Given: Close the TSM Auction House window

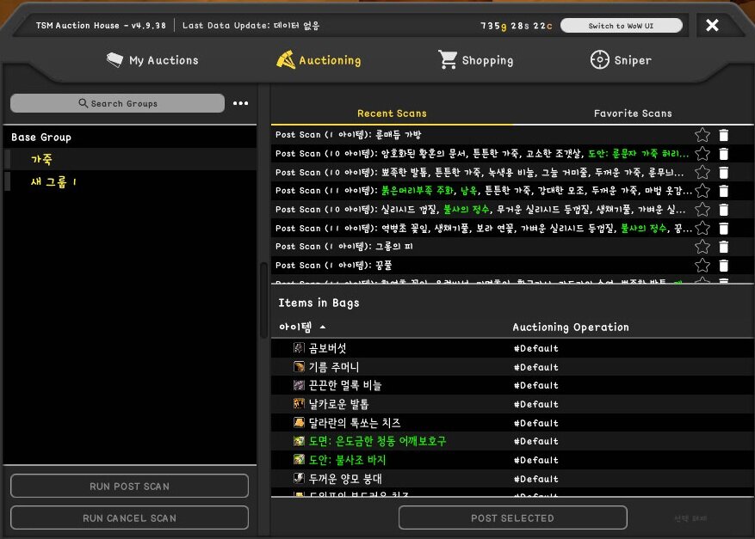Looking at the screenshot, I should point(712,25).
